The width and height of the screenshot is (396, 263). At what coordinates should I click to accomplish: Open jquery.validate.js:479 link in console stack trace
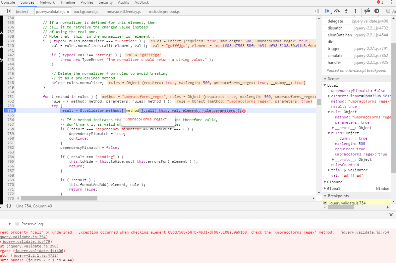(x=26, y=241)
